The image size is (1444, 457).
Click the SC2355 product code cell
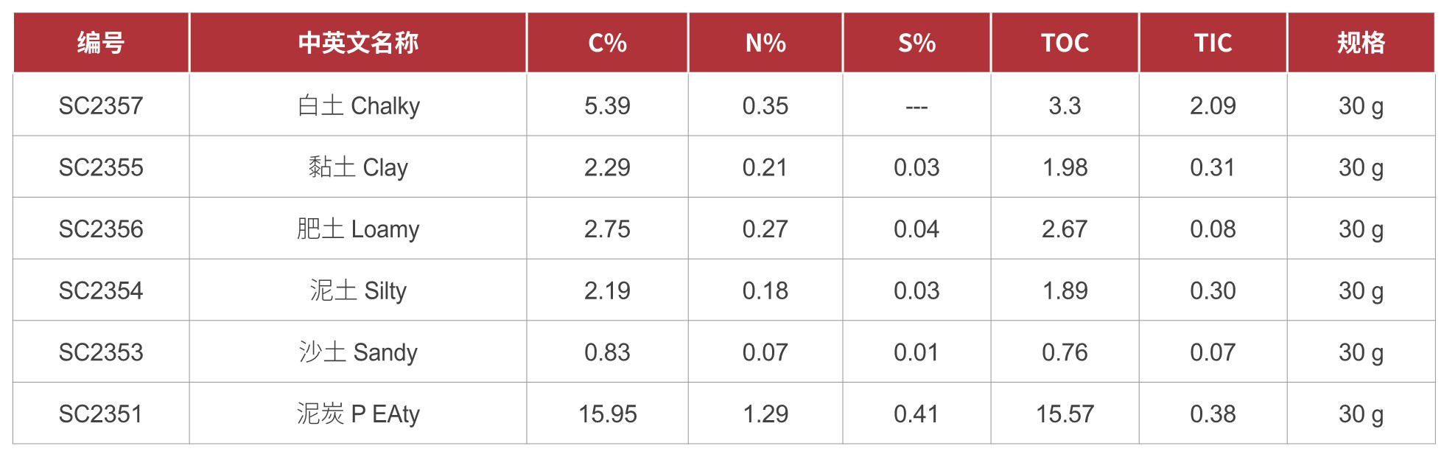point(101,168)
